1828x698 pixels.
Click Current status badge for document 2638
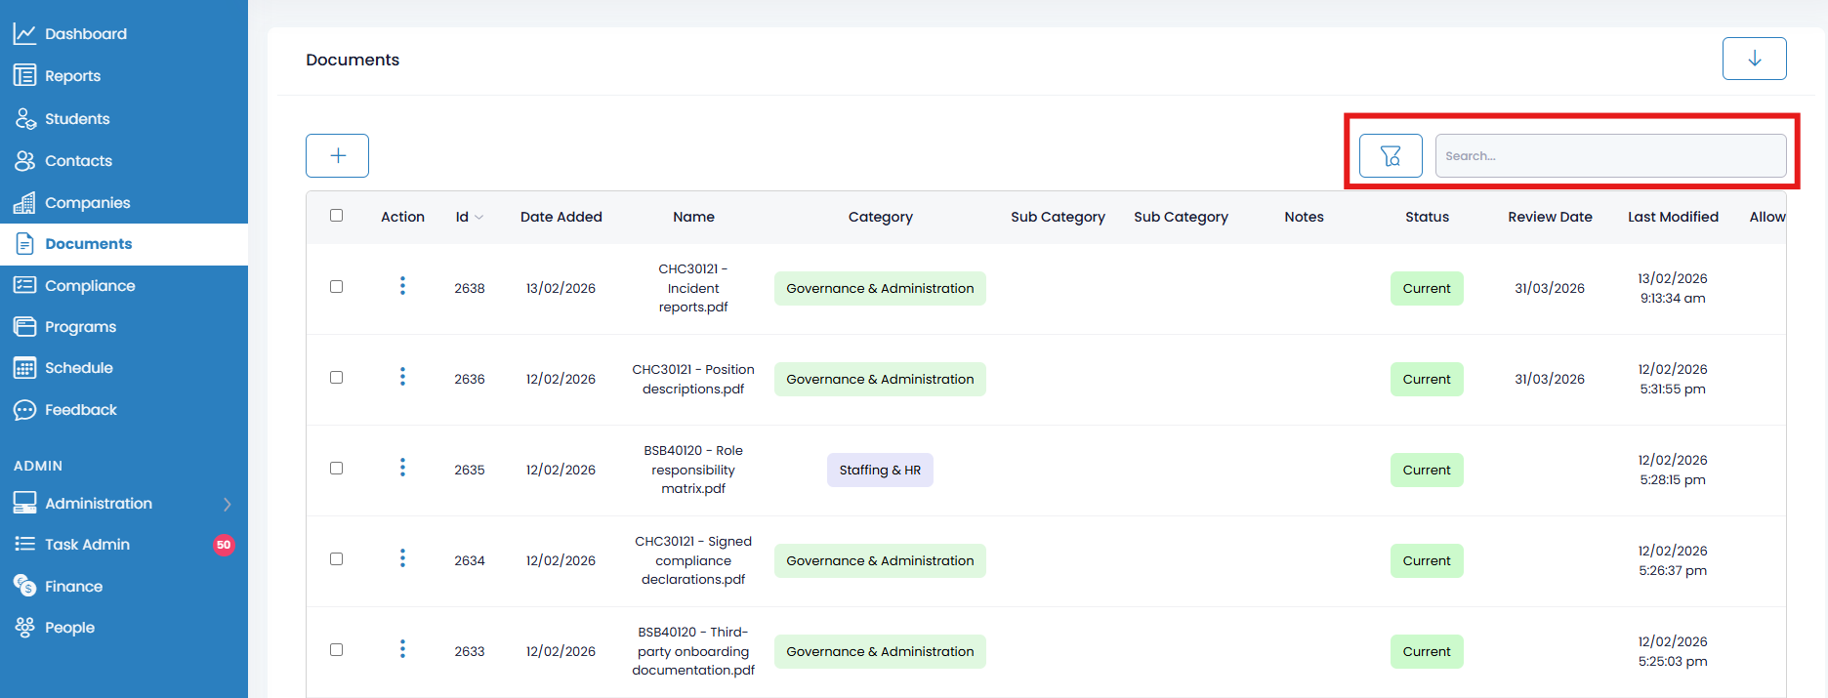[1426, 288]
